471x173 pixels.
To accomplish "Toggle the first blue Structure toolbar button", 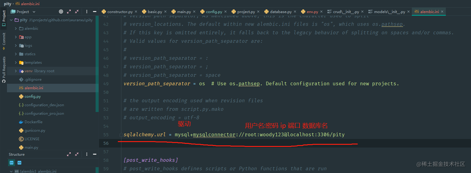I will [12, 163].
